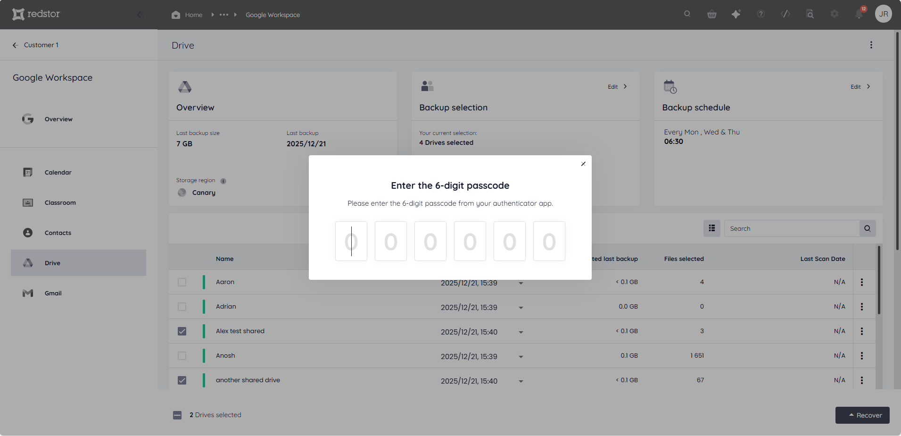Focus the first passcode digit box

coord(351,241)
